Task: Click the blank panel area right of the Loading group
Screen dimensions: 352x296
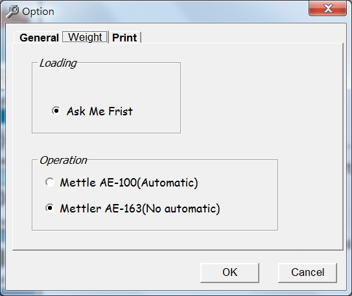Action: (261, 98)
